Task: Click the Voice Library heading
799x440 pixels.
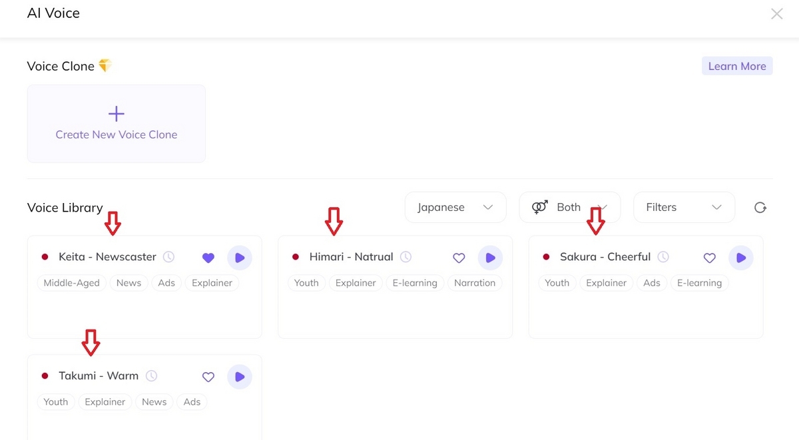Action: pos(65,208)
